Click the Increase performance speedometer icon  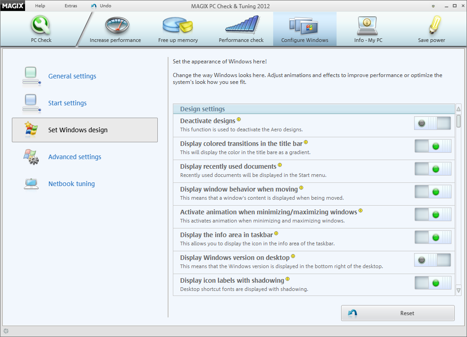click(x=117, y=25)
